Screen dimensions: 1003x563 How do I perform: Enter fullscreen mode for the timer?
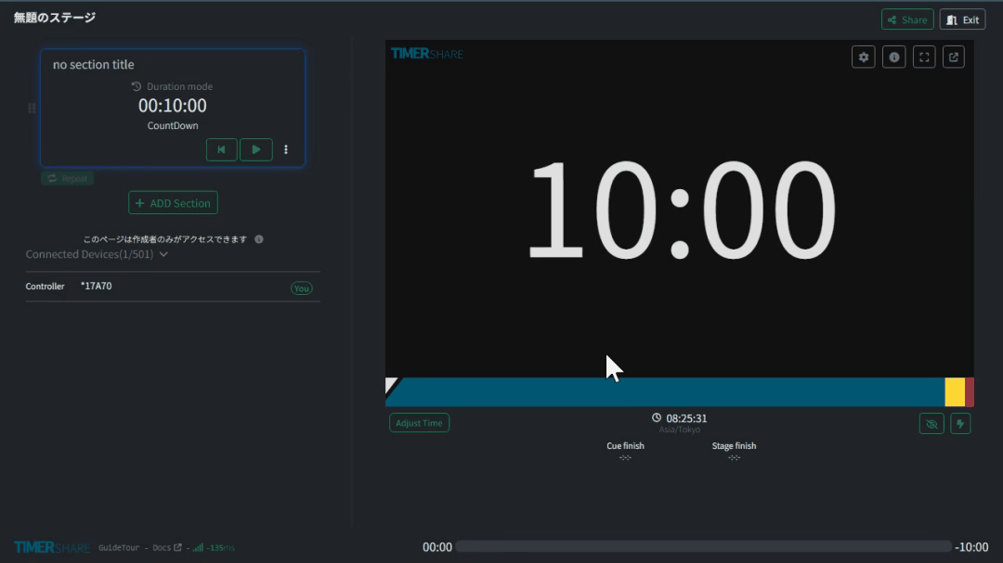tap(924, 58)
